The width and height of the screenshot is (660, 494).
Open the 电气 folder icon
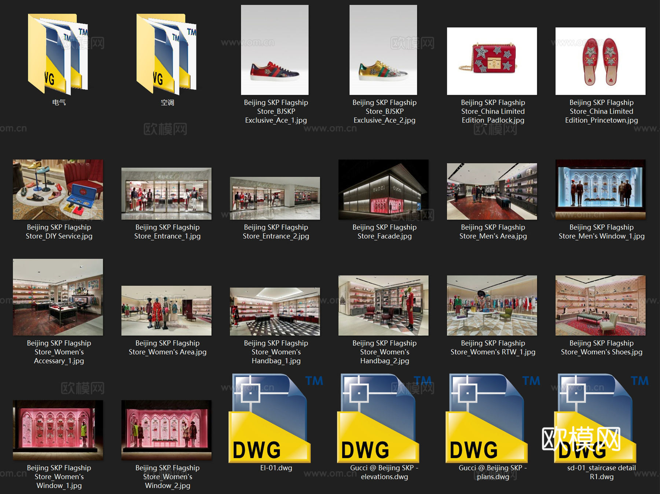point(58,54)
